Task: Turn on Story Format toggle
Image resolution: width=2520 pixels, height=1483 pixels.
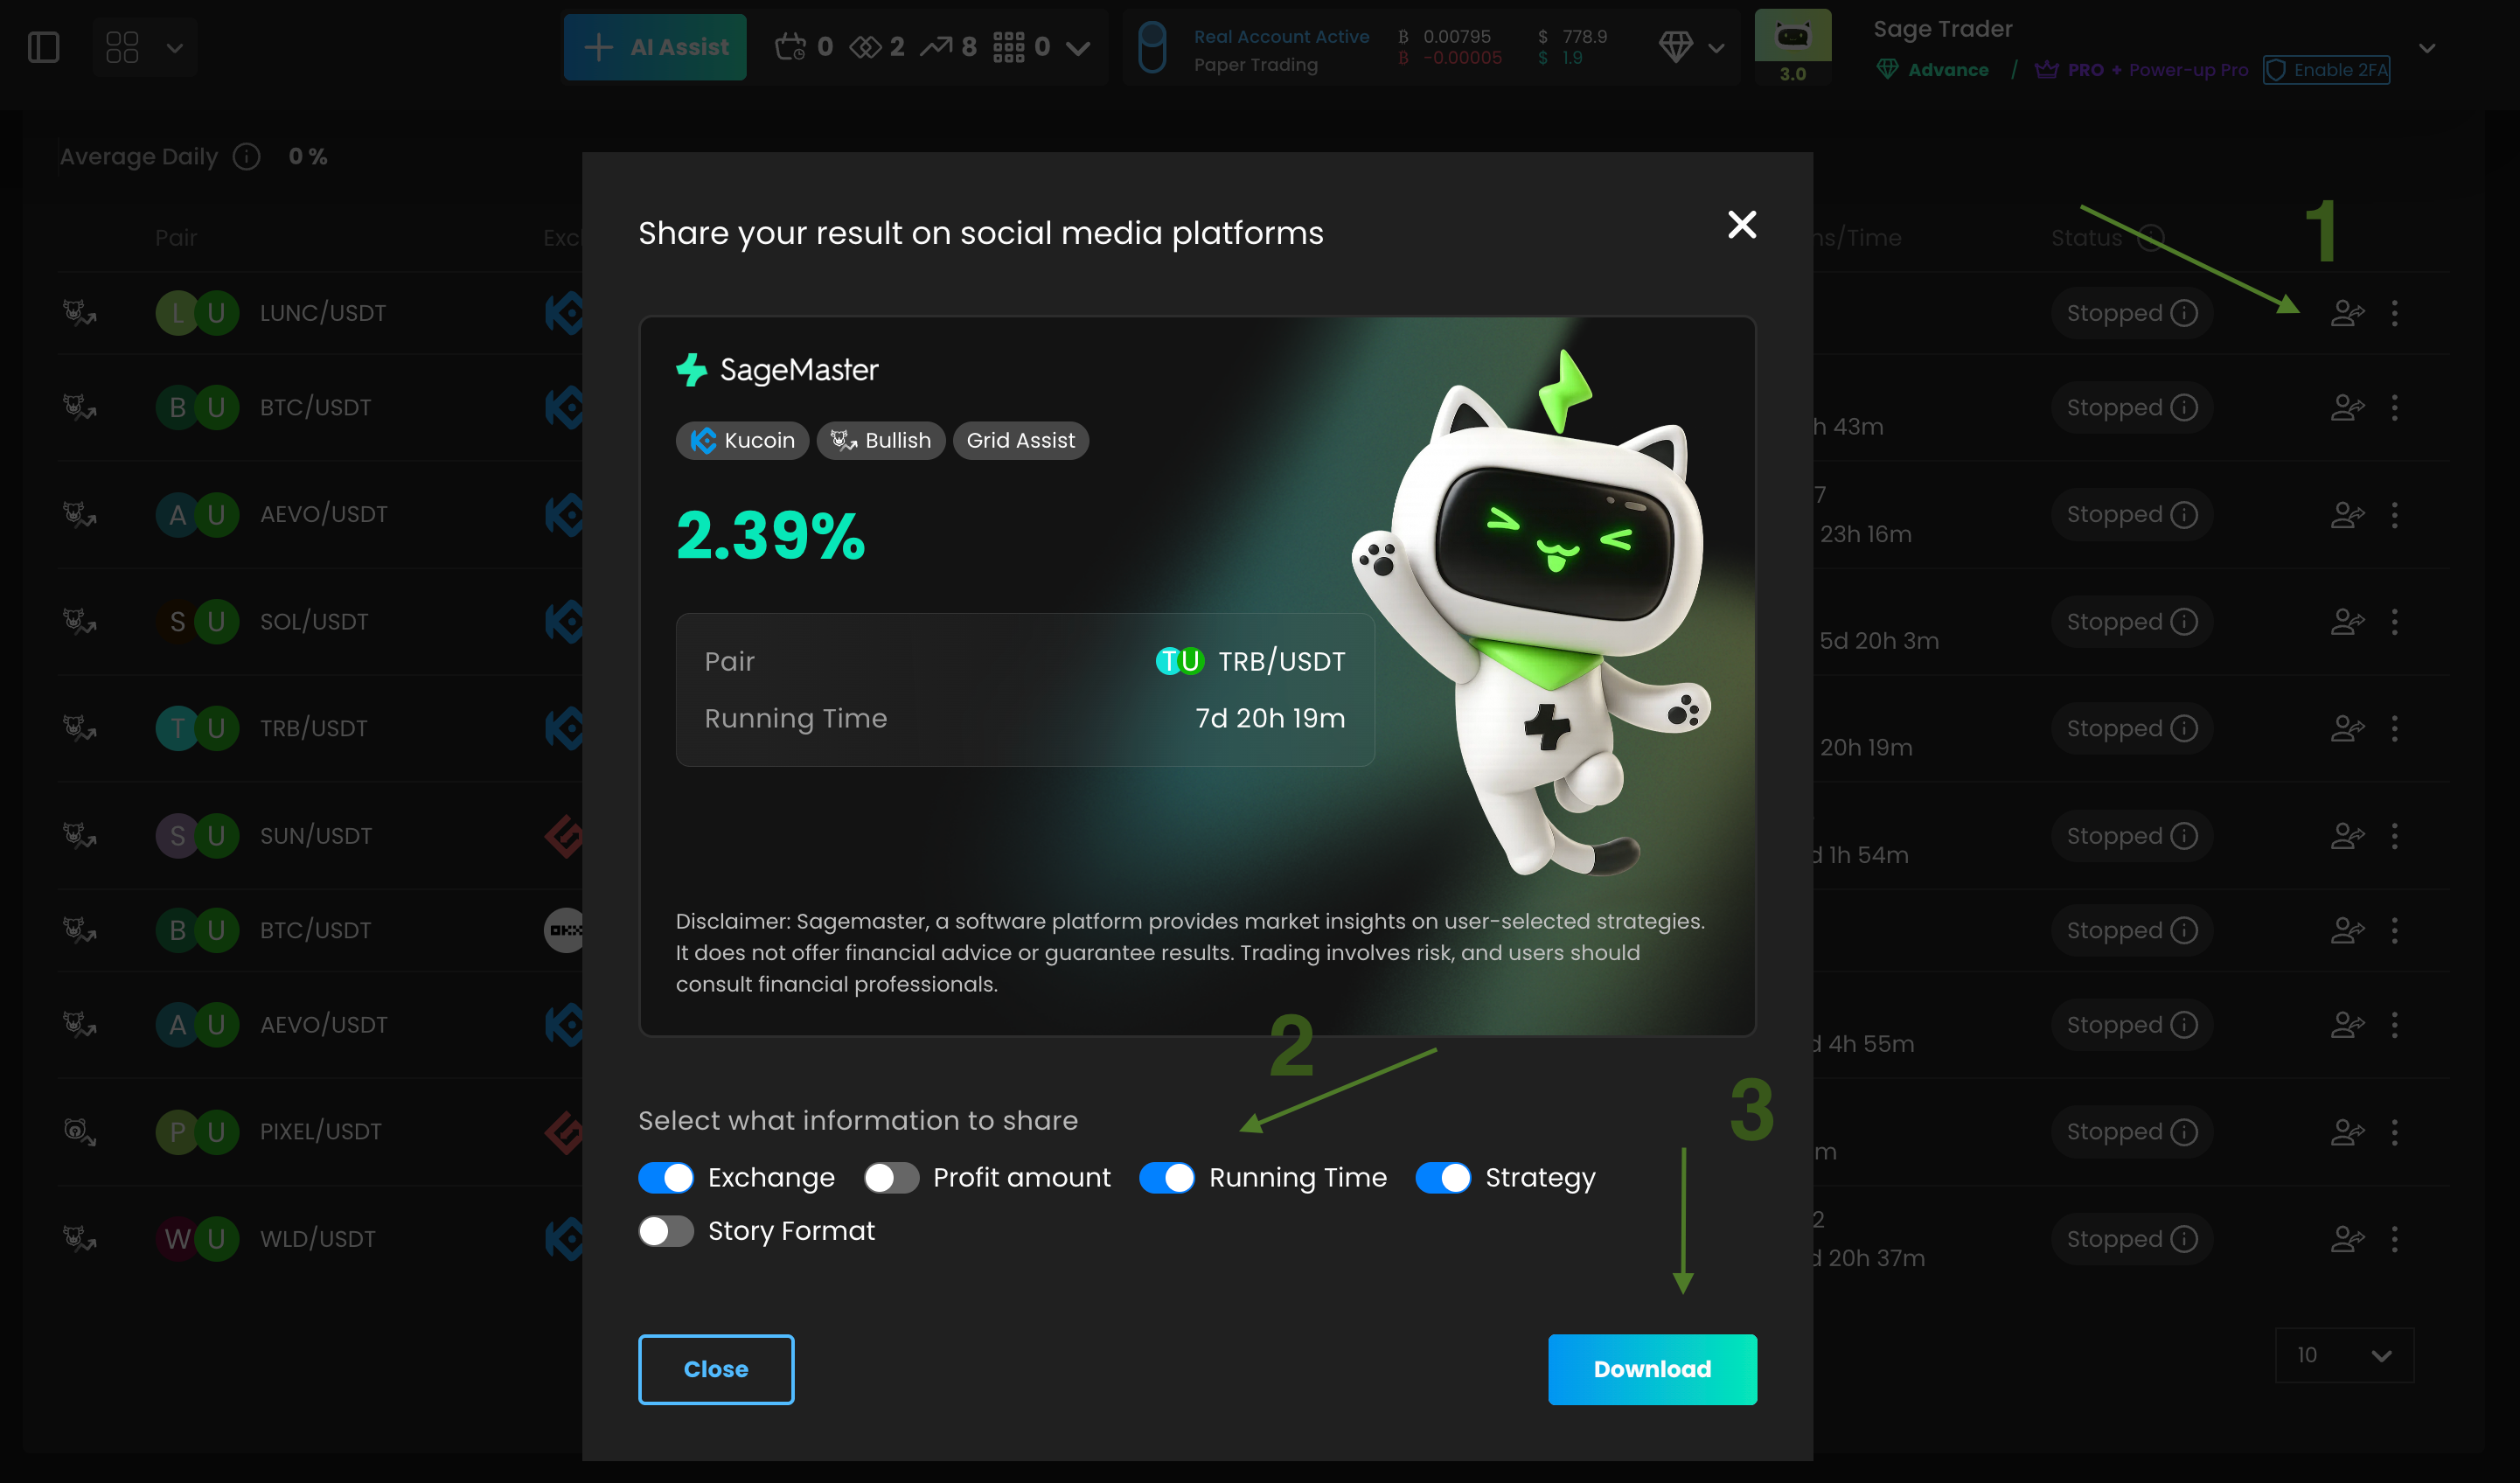Action: coord(666,1231)
